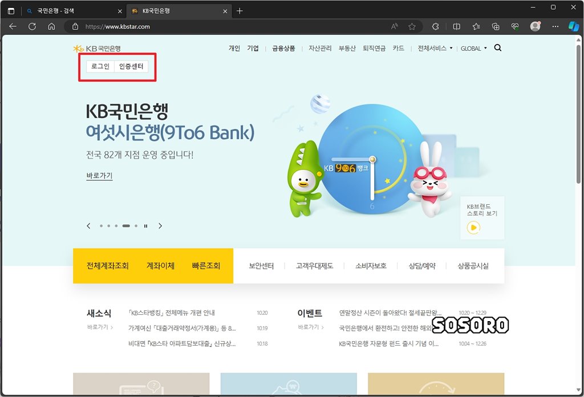584x397 pixels.
Task: Open the 자산관리 menu
Action: click(x=320, y=48)
